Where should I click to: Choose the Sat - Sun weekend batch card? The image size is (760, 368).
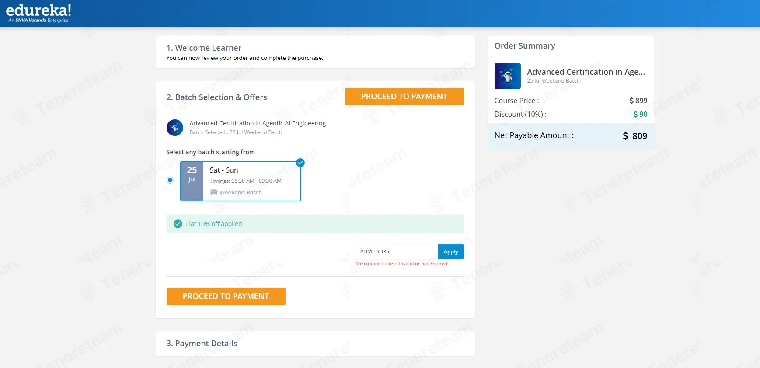pyautogui.click(x=241, y=181)
